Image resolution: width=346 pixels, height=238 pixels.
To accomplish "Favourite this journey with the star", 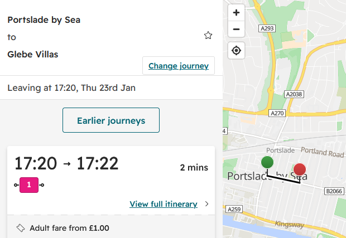I will pyautogui.click(x=208, y=36).
